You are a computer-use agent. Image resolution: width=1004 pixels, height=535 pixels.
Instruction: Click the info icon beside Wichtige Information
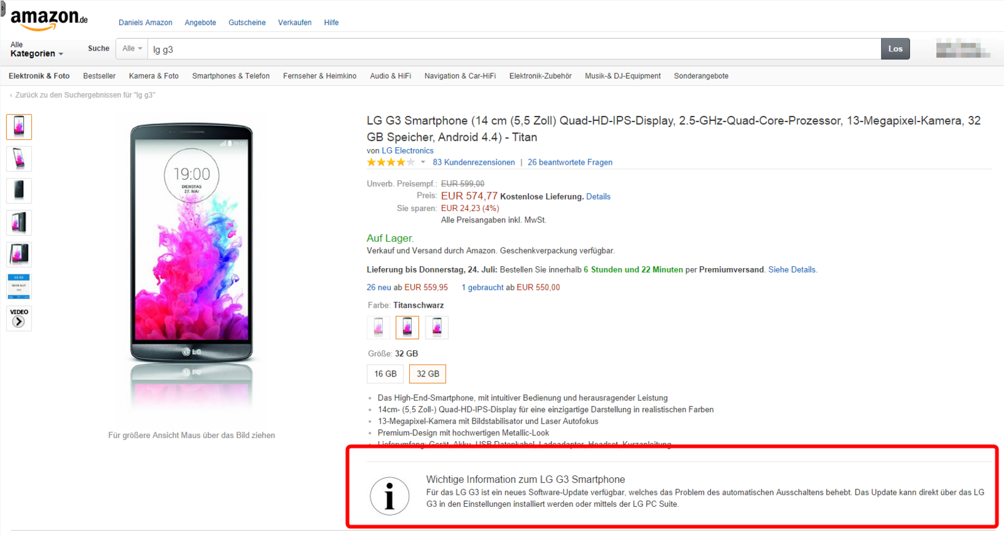click(x=389, y=496)
